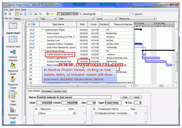182x128 pixels.
Task: Select the Conduct Legal Review task
Action: pos(57,58)
